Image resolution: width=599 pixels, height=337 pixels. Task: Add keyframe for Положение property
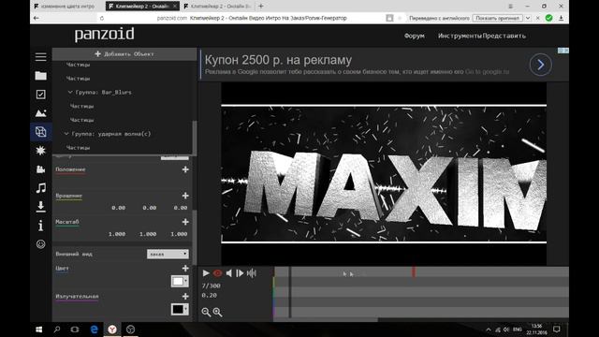pyautogui.click(x=185, y=169)
